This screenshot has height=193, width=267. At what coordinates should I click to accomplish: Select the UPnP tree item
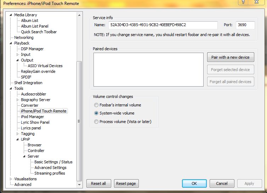coord(25,139)
